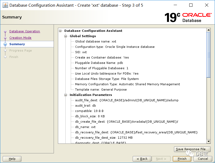
Task: Click the Creation Mode step bullet
Action: [x=5, y=38]
